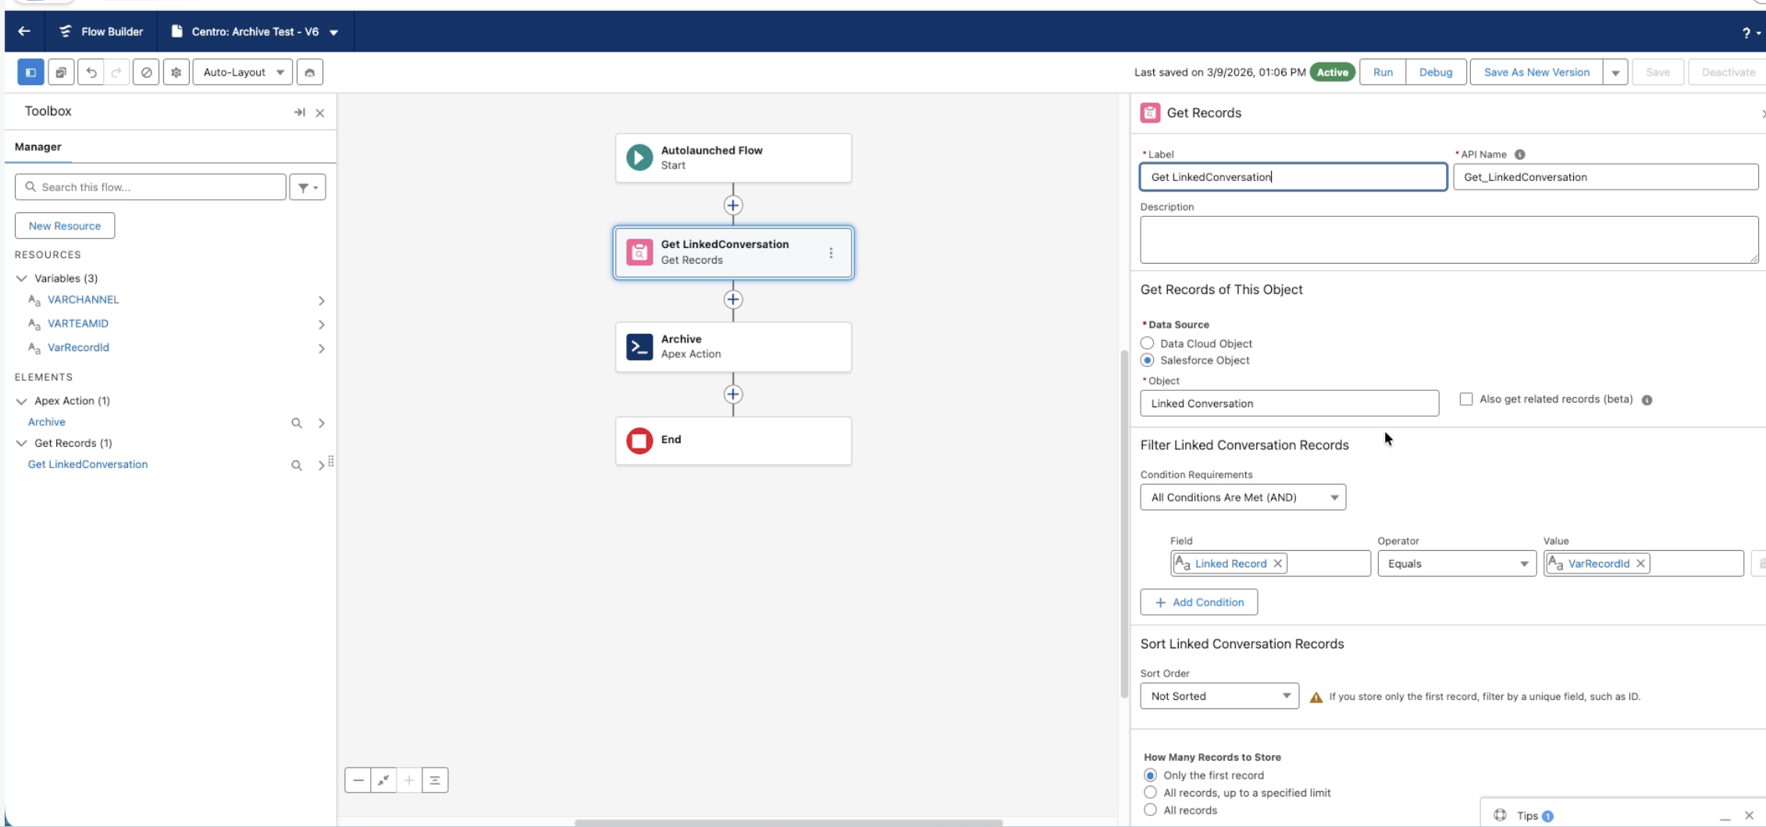
Task: Redo the last change
Action: click(x=116, y=72)
